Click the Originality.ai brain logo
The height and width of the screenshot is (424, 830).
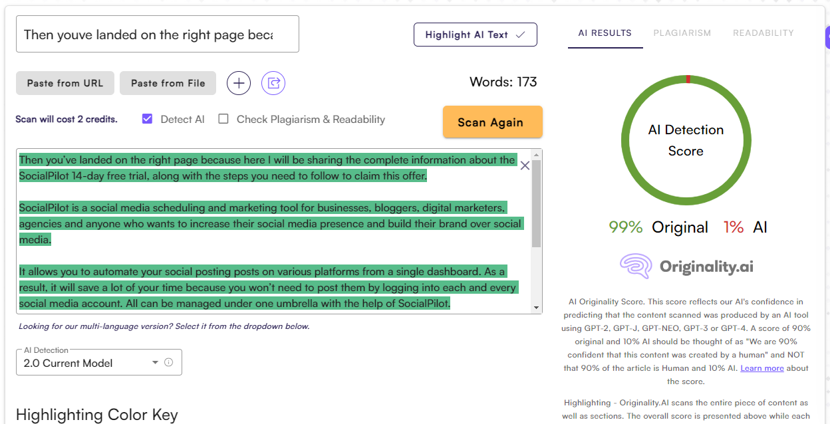636,266
